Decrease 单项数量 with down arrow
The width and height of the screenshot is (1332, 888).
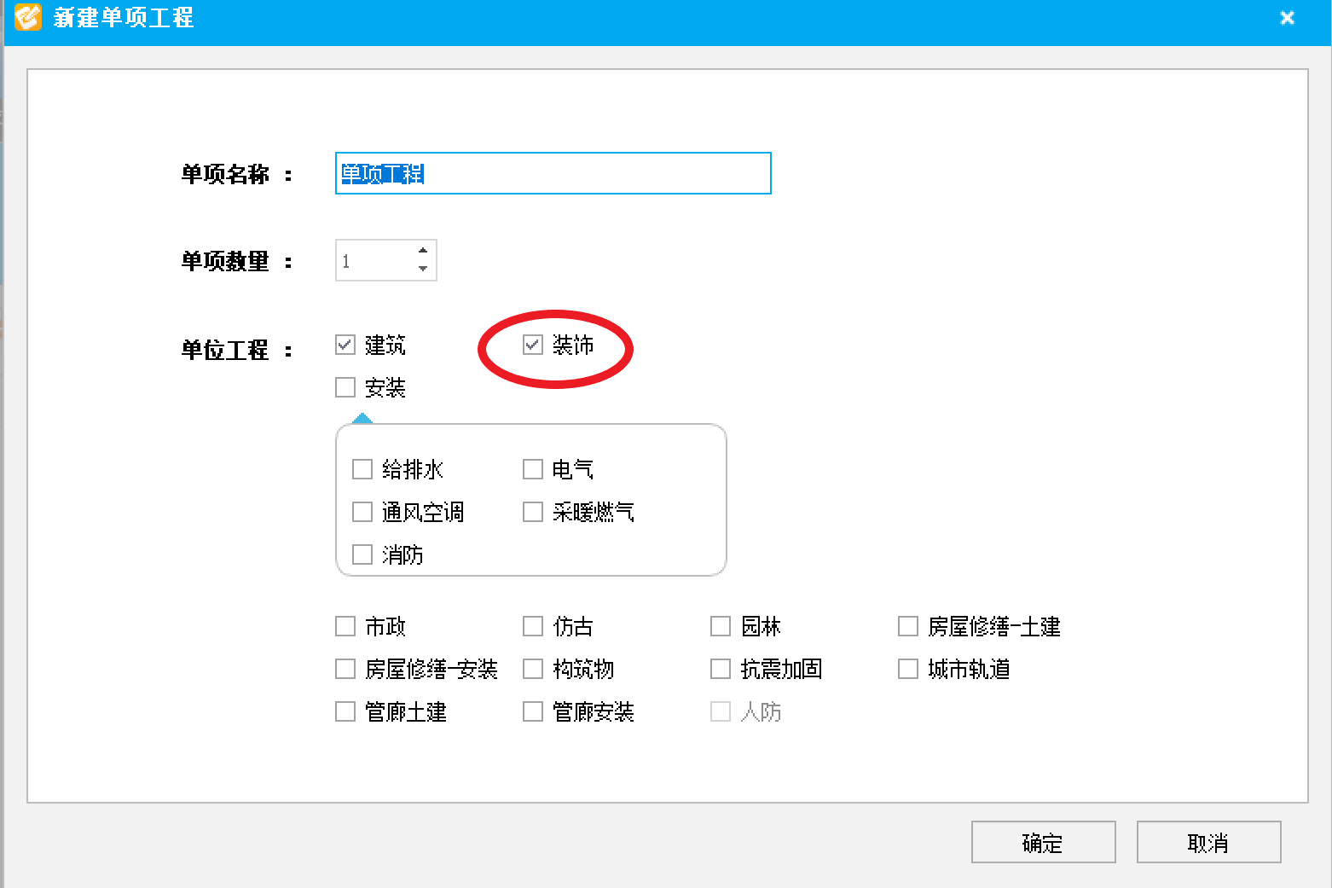click(423, 269)
